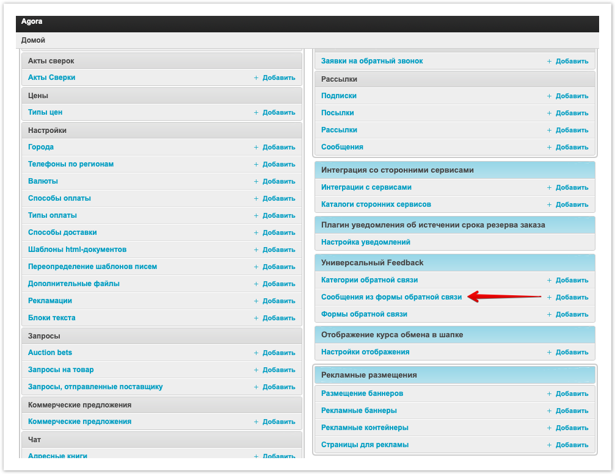The width and height of the screenshot is (615, 474).
Task: Click plus icon beside Категории обратной связи
Action: click(549, 281)
